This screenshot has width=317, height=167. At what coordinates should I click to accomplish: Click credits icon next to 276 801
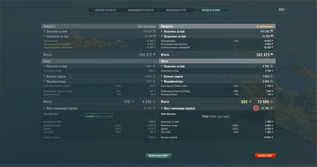pyautogui.click(x=155, y=32)
